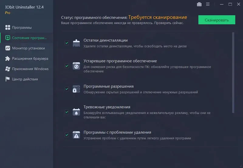The height and width of the screenshot is (168, 243).
Task: Click the Состояние програм... sidebar icon
Action: (8, 38)
